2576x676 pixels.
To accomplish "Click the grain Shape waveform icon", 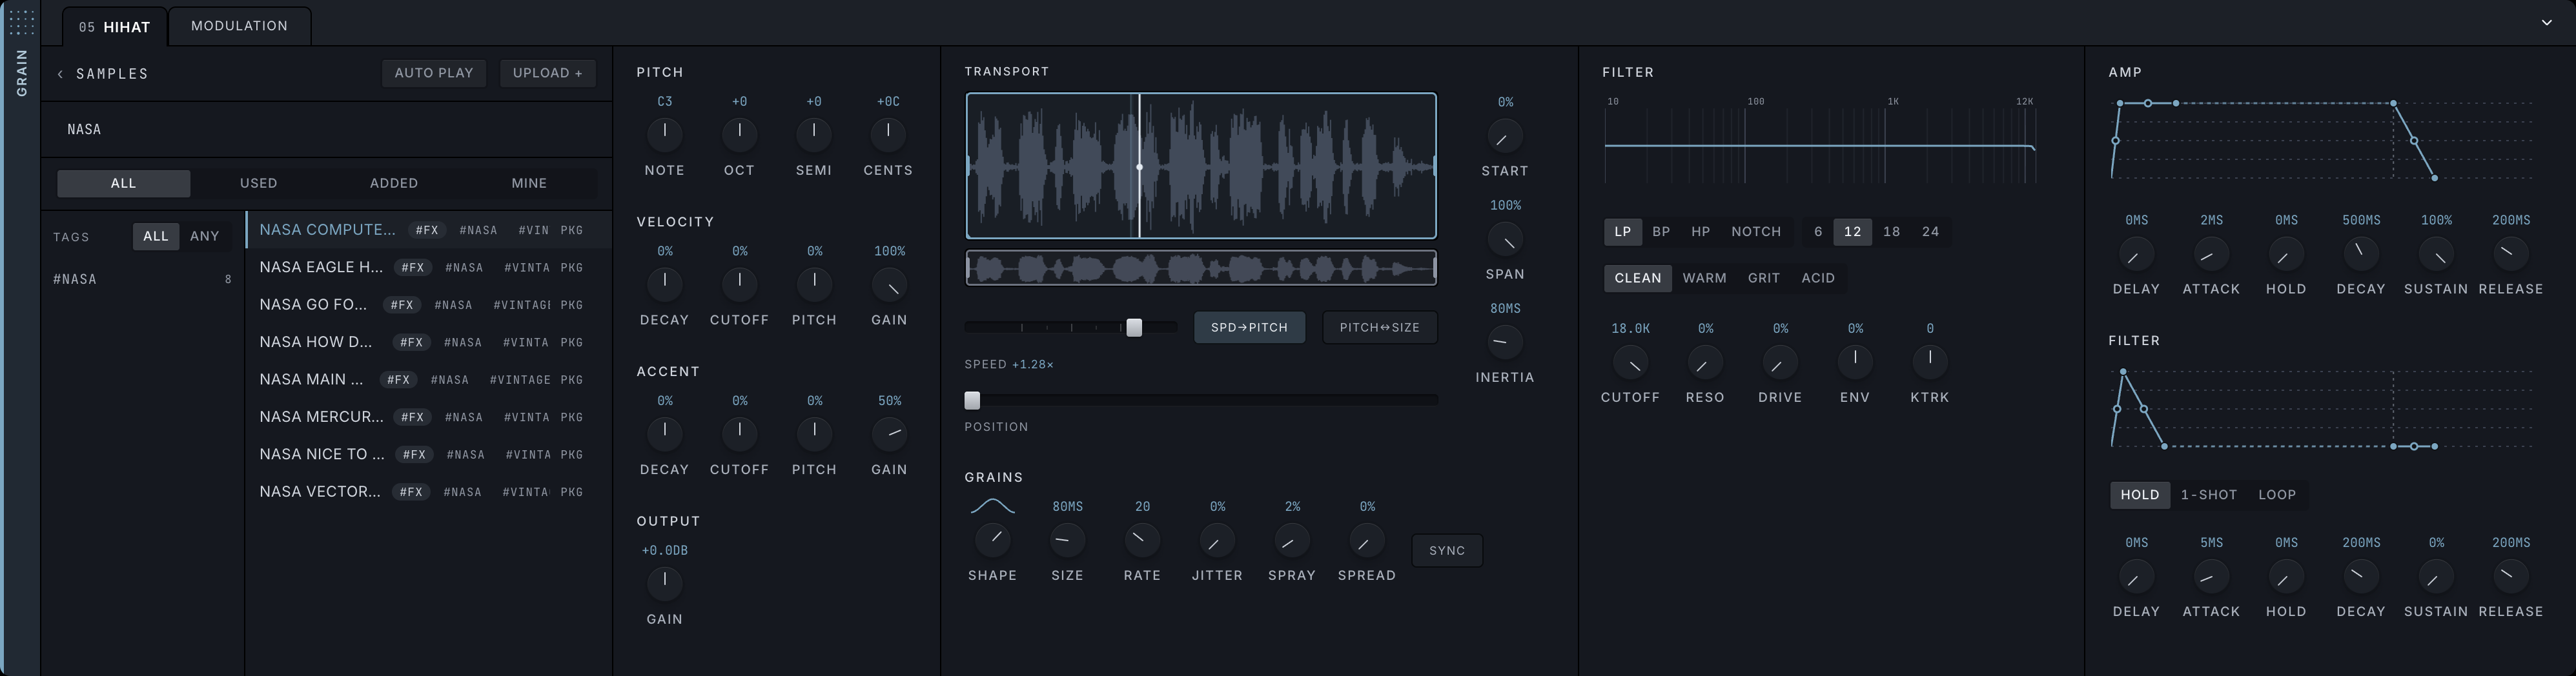I will click(992, 507).
